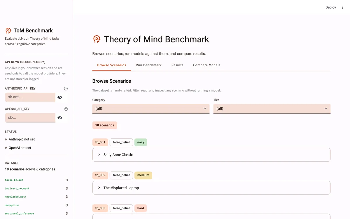Viewport: 350px width, 219px height.
Task: Expand The Misplaced Laptop scenario
Action: click(211, 188)
